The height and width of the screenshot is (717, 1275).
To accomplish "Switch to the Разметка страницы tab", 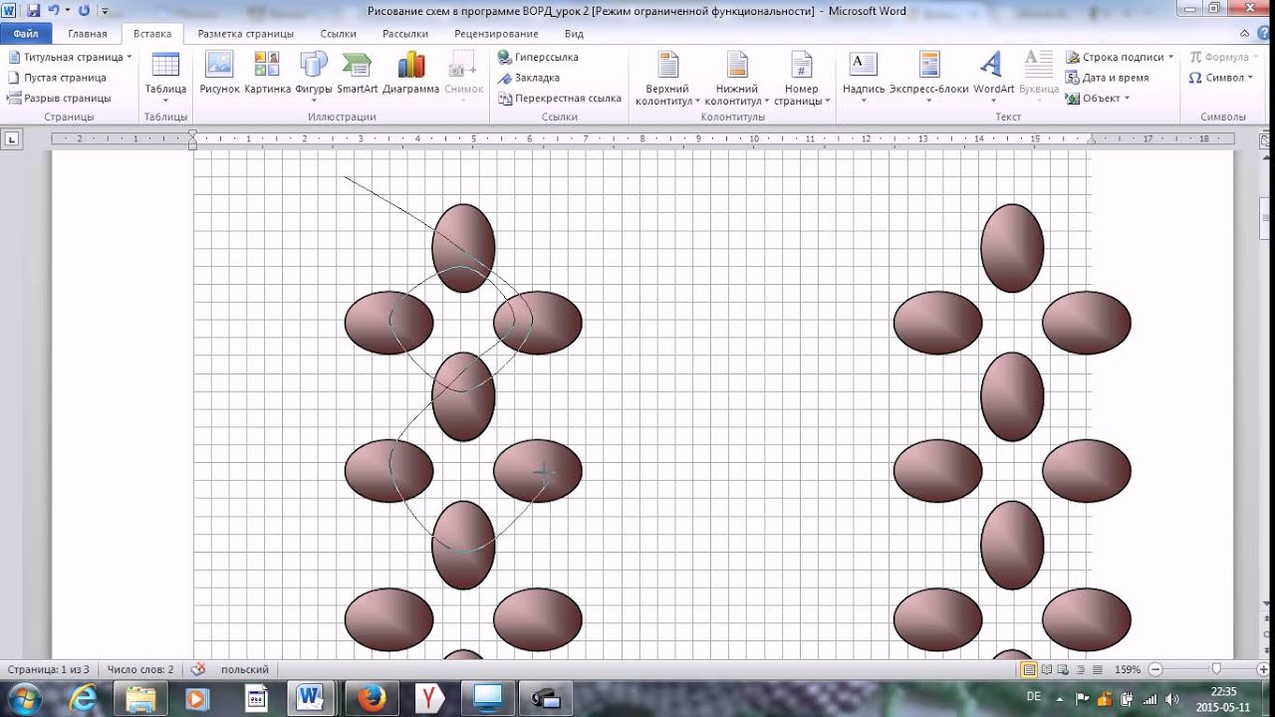I will pos(245,34).
